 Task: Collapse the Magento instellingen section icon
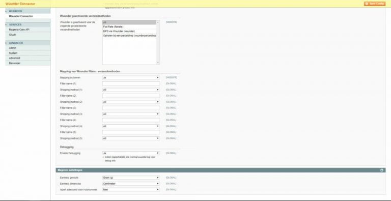pyautogui.click(x=381, y=170)
